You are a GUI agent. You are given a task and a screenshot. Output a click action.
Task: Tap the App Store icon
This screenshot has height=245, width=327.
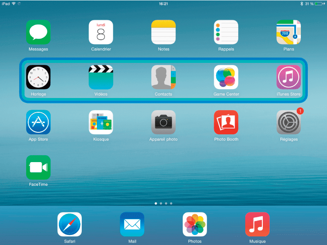tap(38, 122)
